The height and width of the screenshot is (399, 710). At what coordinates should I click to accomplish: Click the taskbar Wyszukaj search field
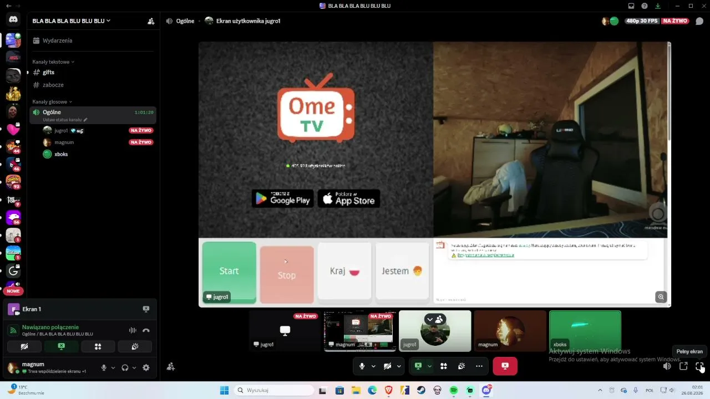click(x=274, y=391)
